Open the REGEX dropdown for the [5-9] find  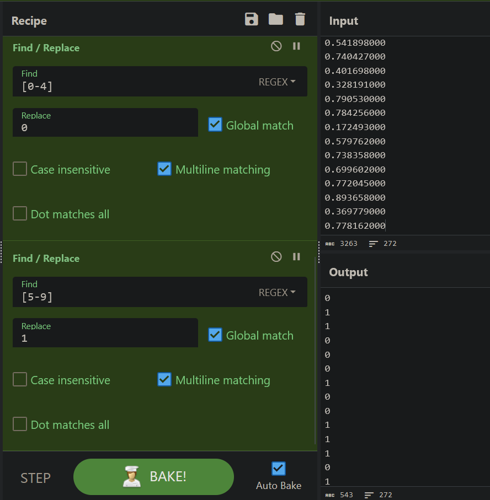click(277, 292)
